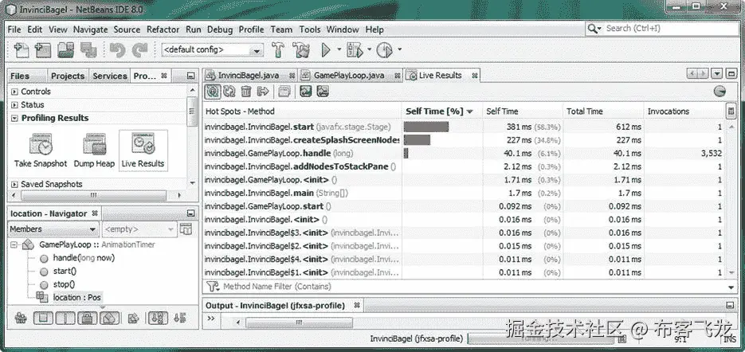Click the Undo toolbar icon

(x=117, y=50)
